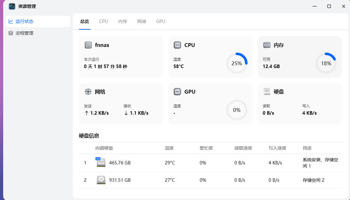Click the upload arrow beside 1.2 KB/s
This screenshot has width=350, height=200.
87,113
